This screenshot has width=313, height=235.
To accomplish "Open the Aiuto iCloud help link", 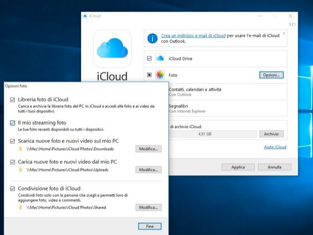I will 275,147.
